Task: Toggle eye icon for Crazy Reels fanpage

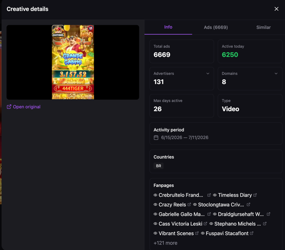Action: click(155, 205)
